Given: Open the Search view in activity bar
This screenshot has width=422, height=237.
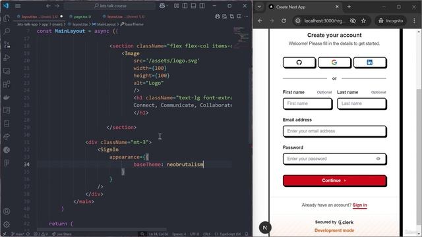Looking at the screenshot, I should (7, 31).
